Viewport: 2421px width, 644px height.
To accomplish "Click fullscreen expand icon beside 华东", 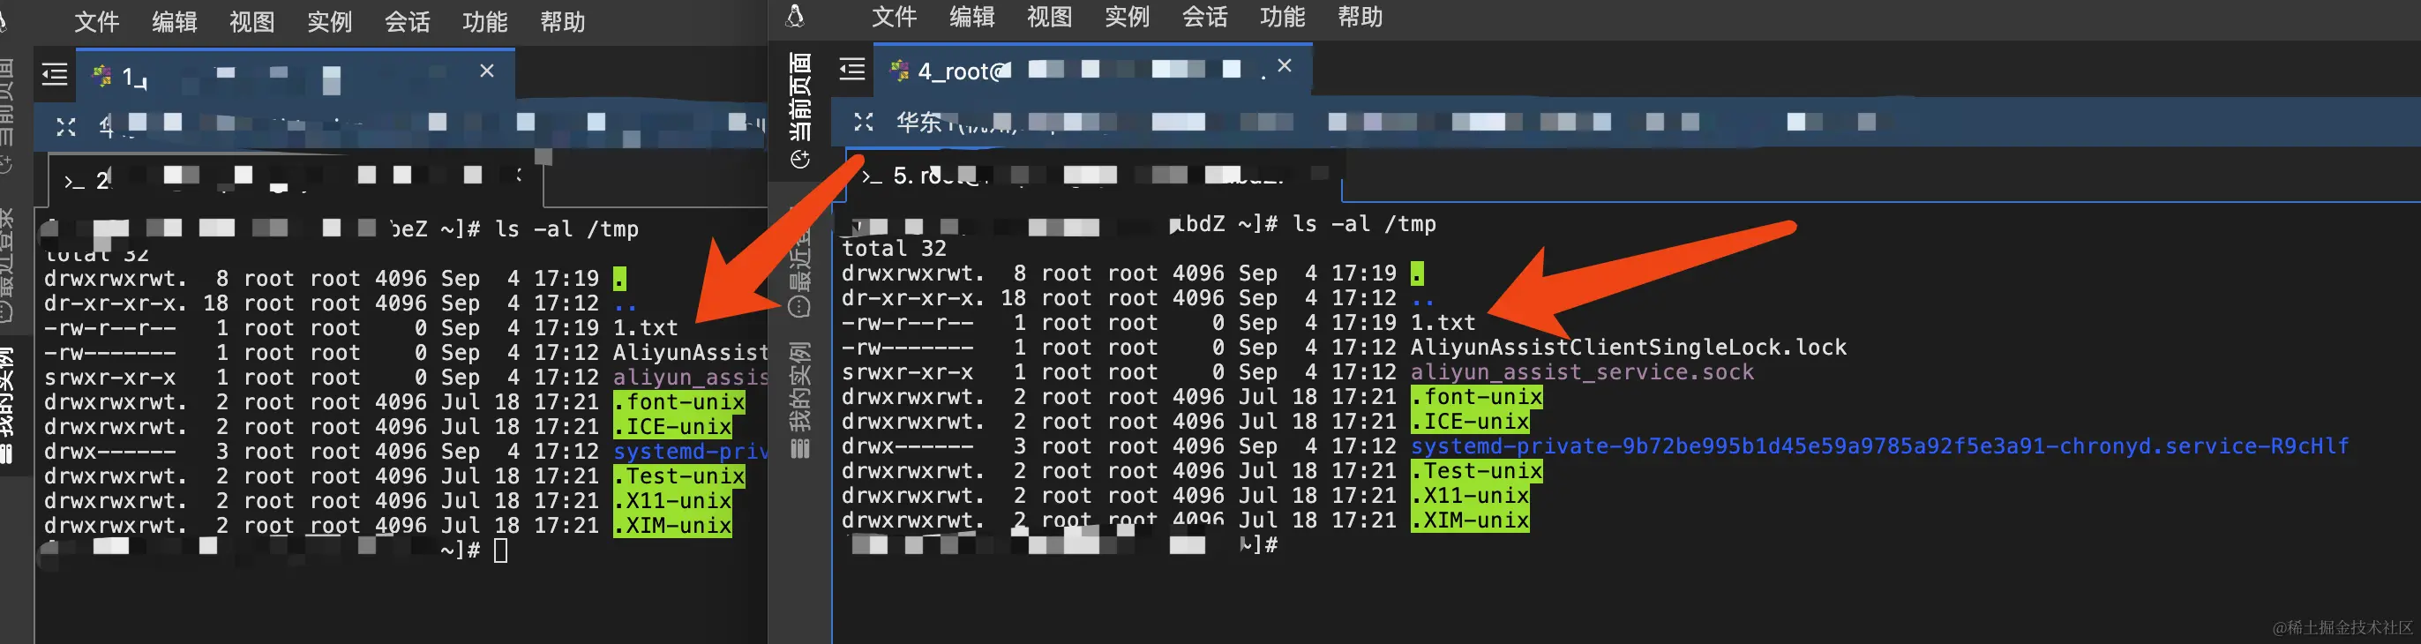I will (x=864, y=121).
